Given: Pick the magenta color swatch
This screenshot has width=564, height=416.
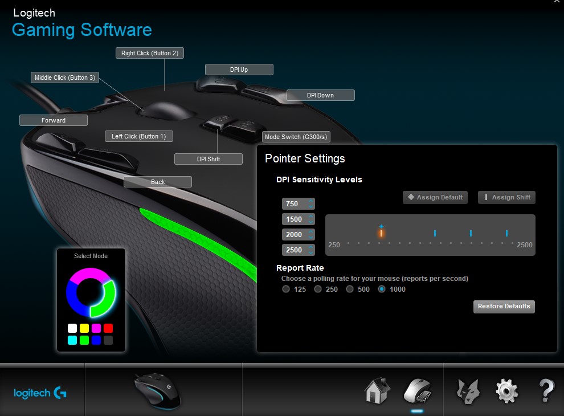Looking at the screenshot, I should click(96, 328).
